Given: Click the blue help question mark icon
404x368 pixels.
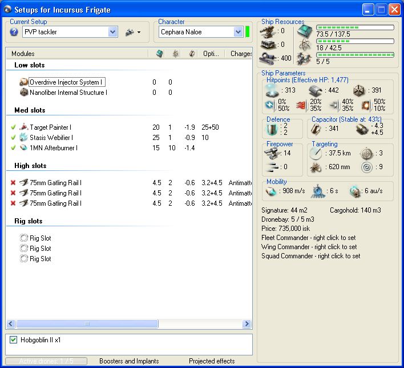Looking at the screenshot, I should tap(14, 32).
